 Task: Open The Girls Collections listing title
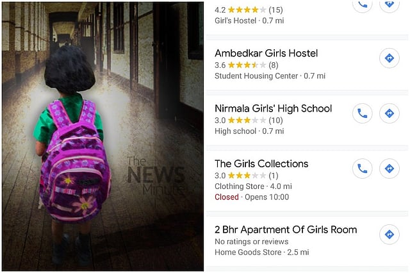(x=261, y=163)
